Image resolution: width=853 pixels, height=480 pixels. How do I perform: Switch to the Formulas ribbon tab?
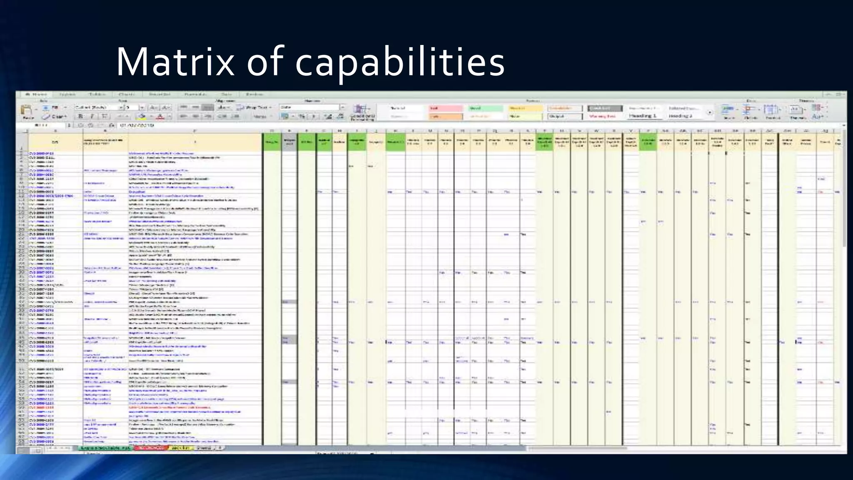tap(195, 95)
